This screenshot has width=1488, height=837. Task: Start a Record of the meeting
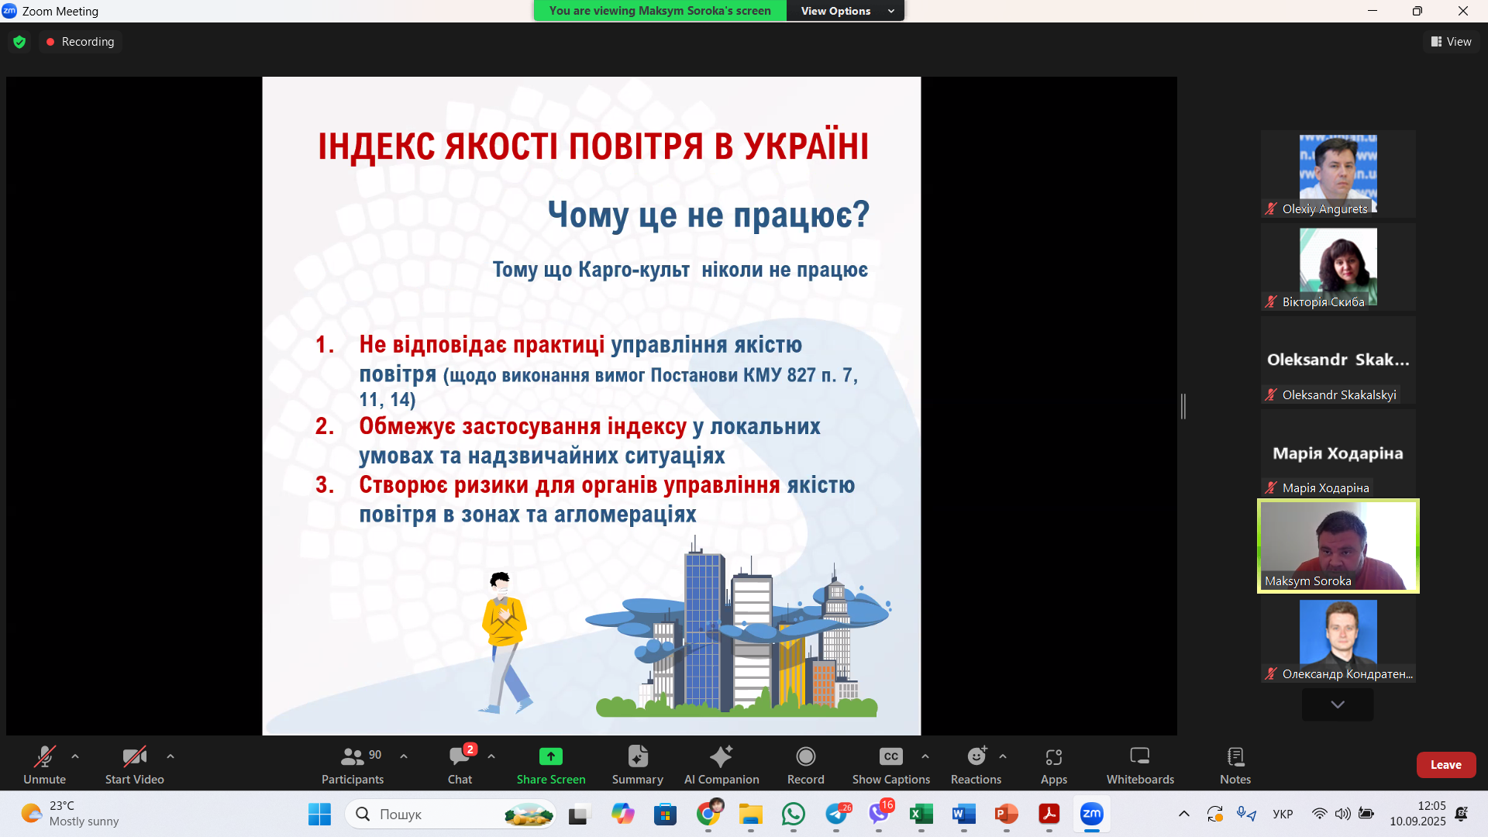[805, 764]
